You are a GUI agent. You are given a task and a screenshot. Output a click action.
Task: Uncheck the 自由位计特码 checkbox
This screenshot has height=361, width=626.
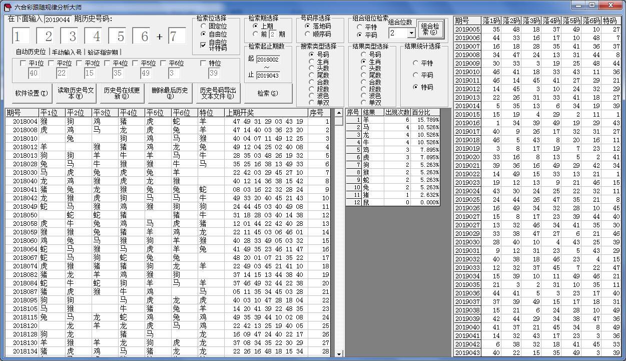click(x=203, y=45)
